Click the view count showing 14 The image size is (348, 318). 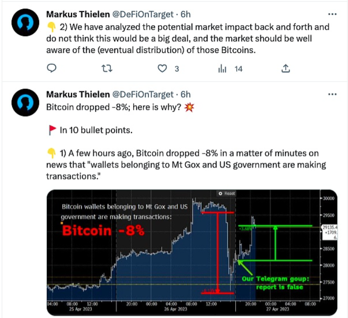coord(238,69)
